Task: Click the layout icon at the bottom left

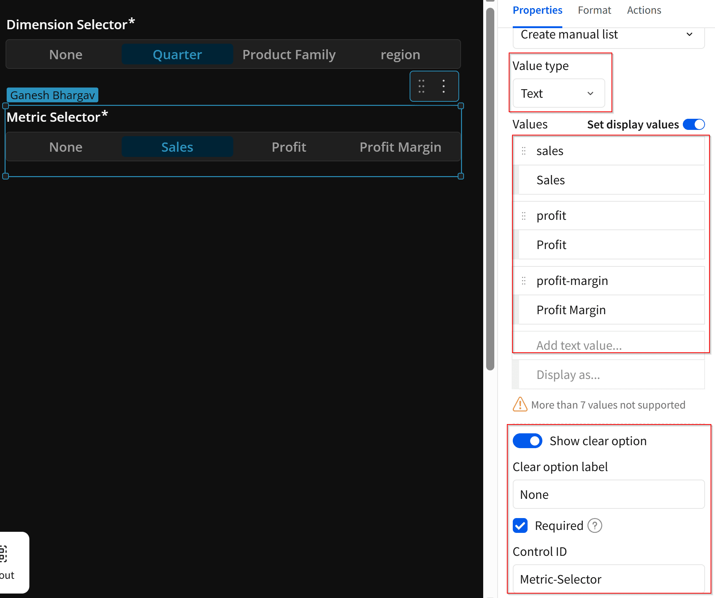Action: point(4,554)
